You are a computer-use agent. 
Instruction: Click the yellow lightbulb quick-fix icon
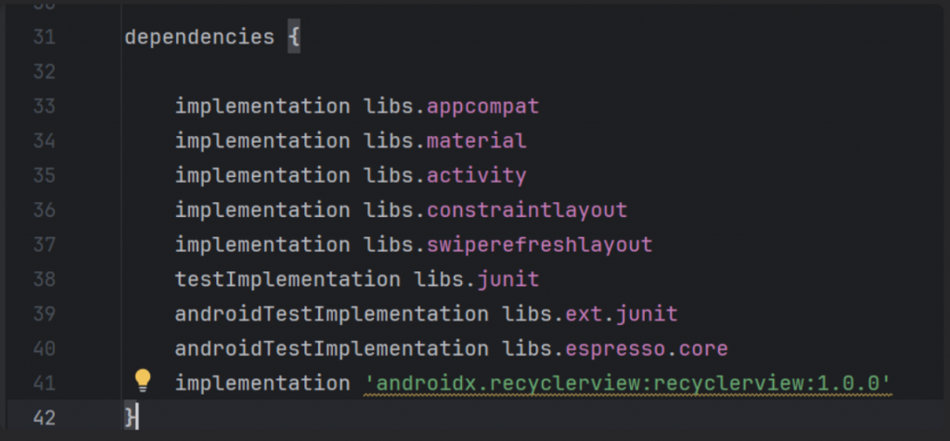(x=142, y=381)
